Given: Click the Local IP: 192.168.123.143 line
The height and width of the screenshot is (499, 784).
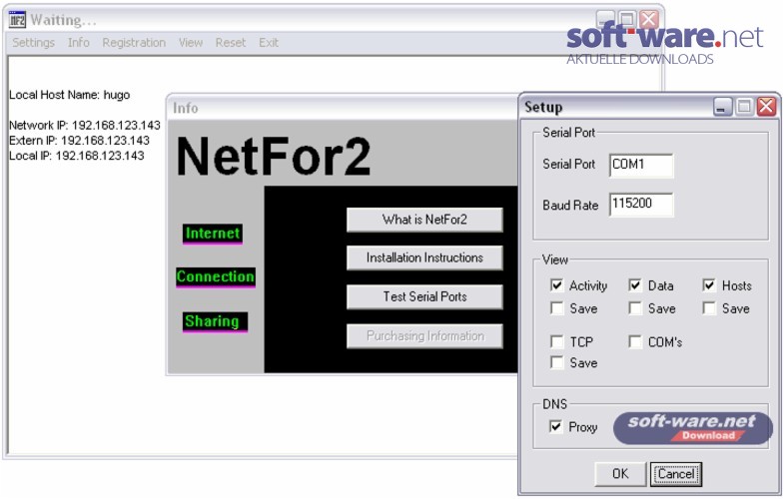Looking at the screenshot, I should 77,156.
